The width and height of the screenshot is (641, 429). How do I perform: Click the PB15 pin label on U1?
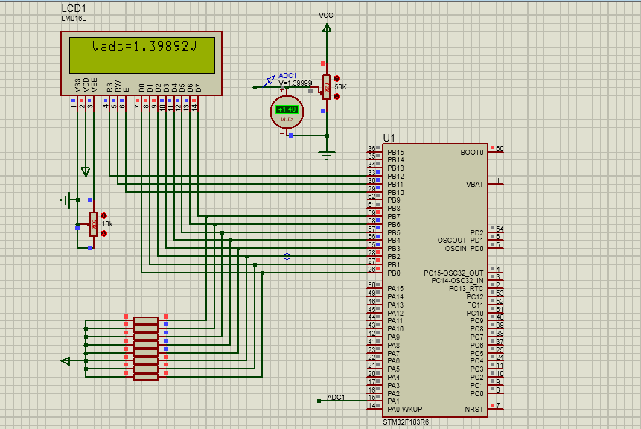click(x=395, y=152)
